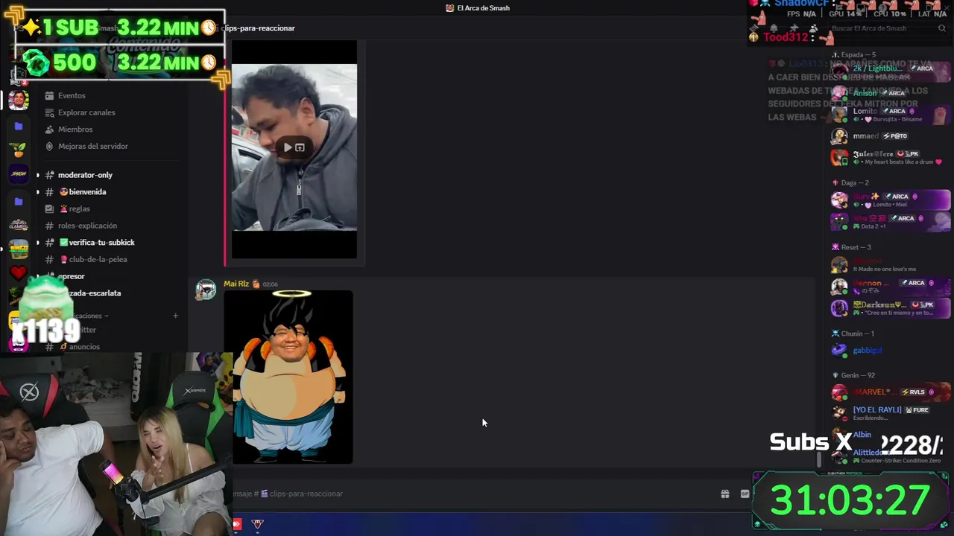Image resolution: width=954 pixels, height=536 pixels.
Task: Open member 2k / Lightblu... profile
Action: (x=891, y=72)
